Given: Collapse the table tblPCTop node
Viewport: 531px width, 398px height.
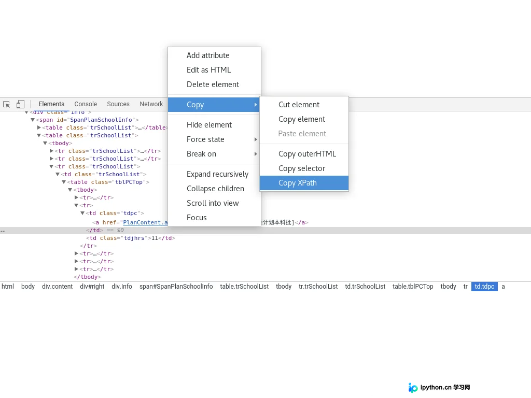Looking at the screenshot, I should (64, 182).
